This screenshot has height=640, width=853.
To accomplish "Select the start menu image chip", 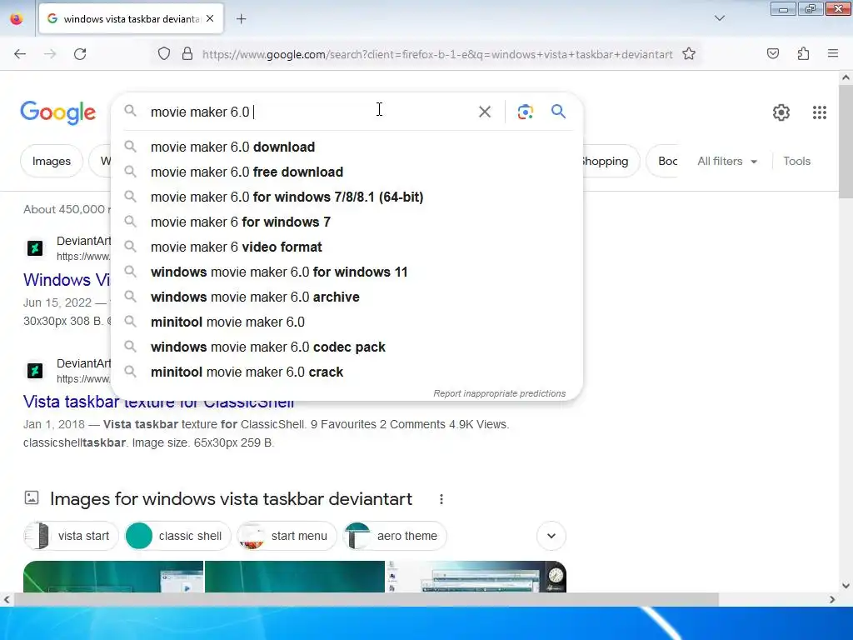I will pos(287,536).
